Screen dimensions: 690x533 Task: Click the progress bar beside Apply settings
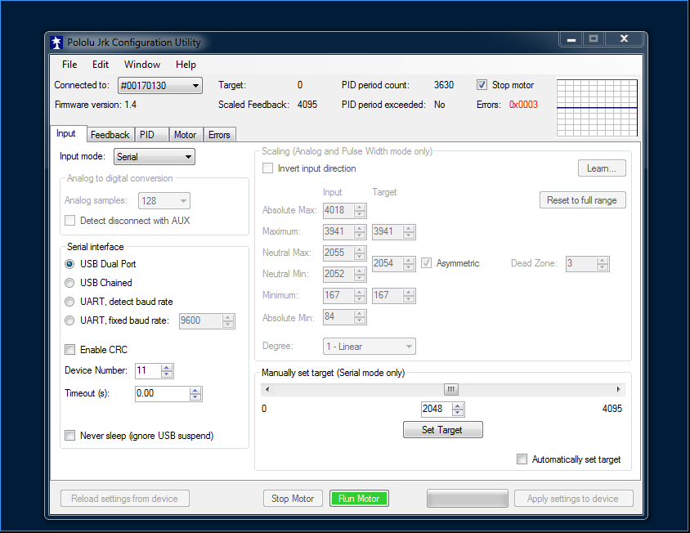tap(468, 499)
